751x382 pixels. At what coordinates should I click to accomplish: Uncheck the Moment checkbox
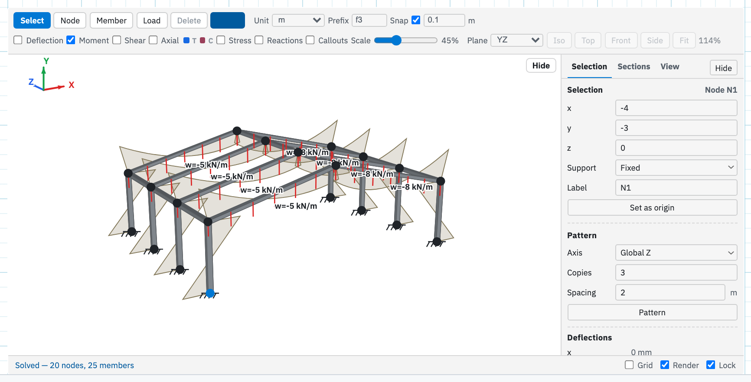(x=71, y=40)
